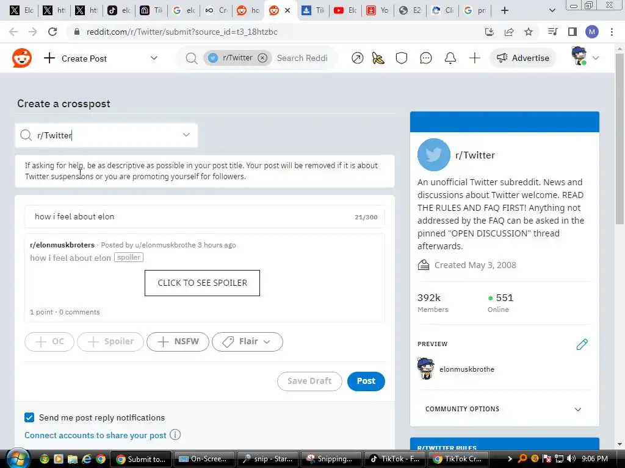The height and width of the screenshot is (468, 625).
Task: Expand the Create Post navigation dropdown
Action: click(x=154, y=58)
